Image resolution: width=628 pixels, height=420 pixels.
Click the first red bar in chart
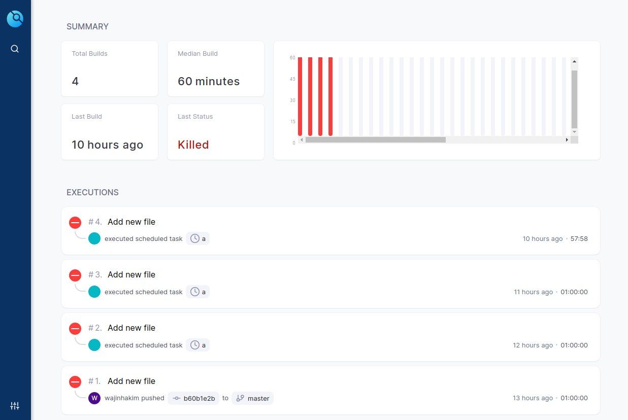tap(300, 96)
